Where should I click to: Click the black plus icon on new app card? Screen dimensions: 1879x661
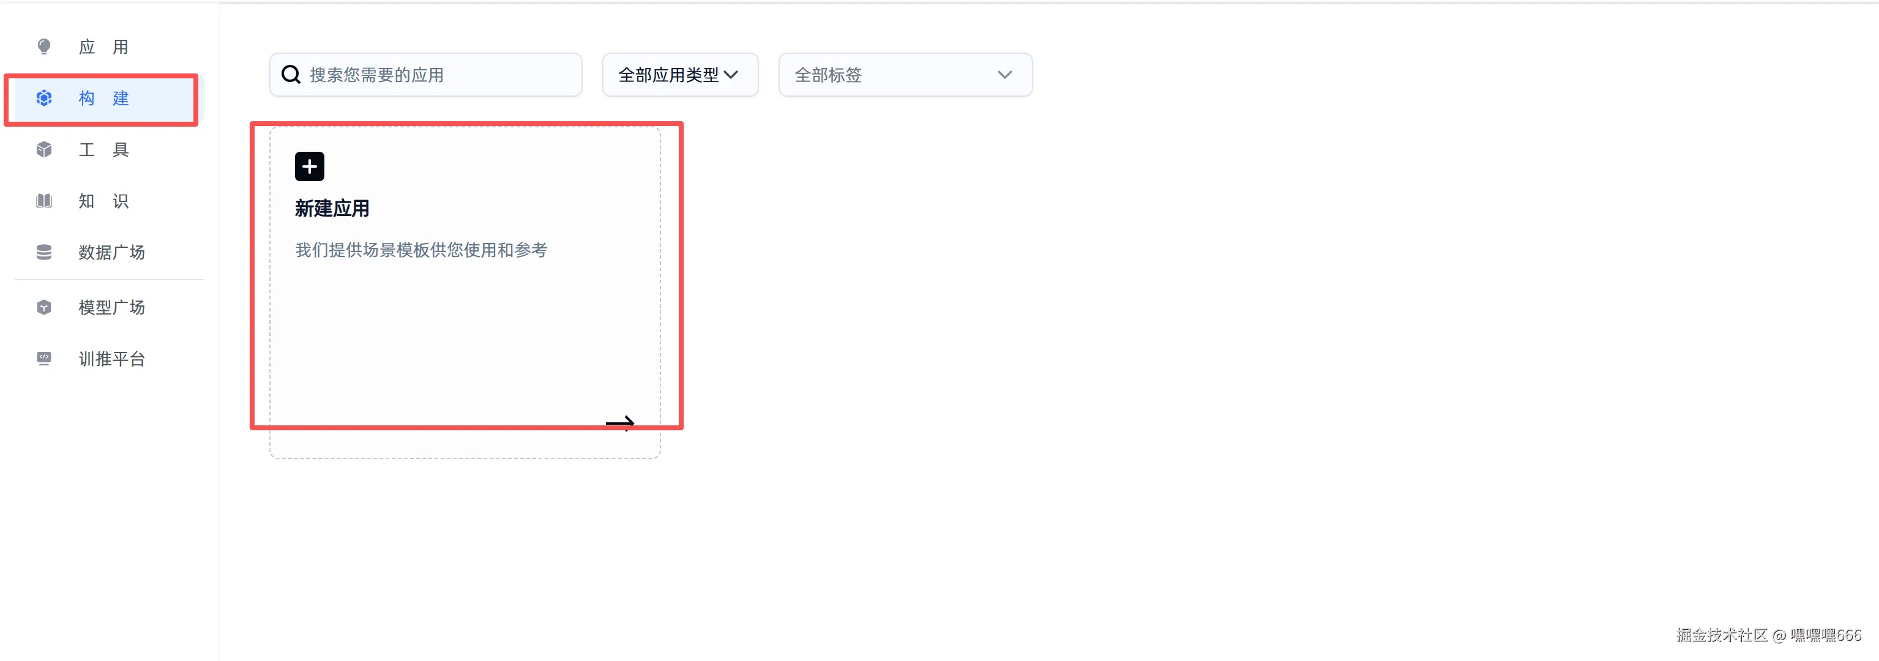pyautogui.click(x=309, y=166)
